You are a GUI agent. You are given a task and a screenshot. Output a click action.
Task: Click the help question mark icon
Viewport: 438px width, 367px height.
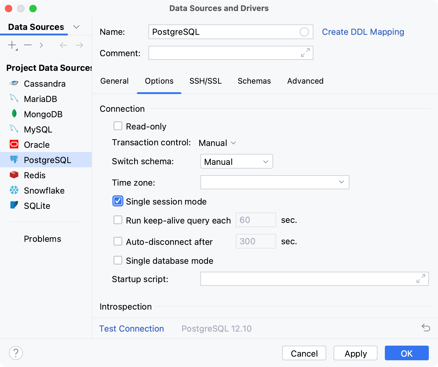tap(16, 353)
